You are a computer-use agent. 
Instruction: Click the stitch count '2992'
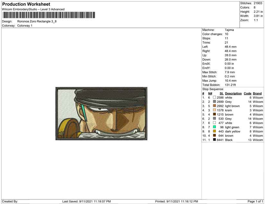(220, 106)
